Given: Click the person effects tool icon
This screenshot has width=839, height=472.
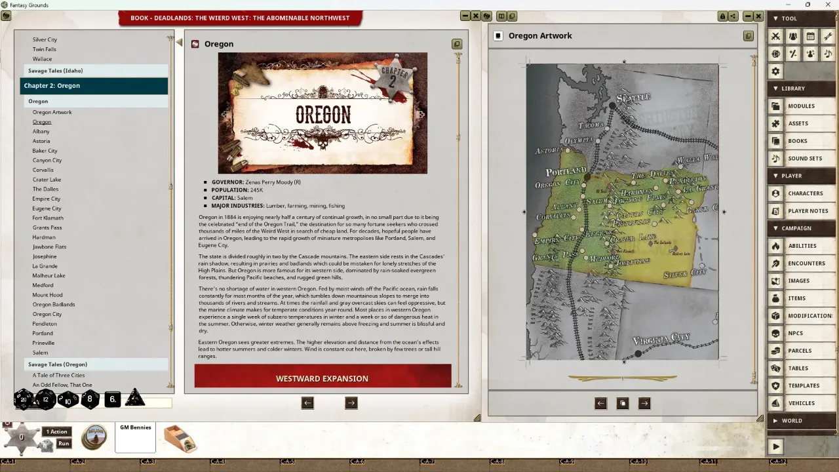Looking at the screenshot, I should (x=811, y=54).
